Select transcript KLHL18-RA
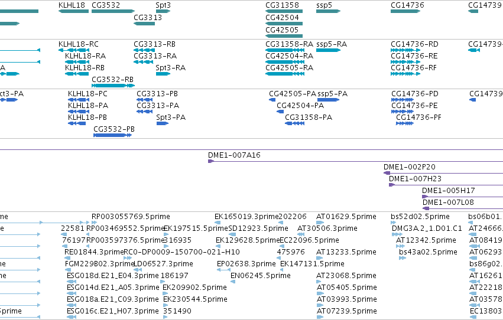The image size is (503, 320). 77,62
